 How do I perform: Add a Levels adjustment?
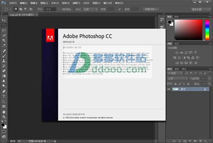[181, 53]
